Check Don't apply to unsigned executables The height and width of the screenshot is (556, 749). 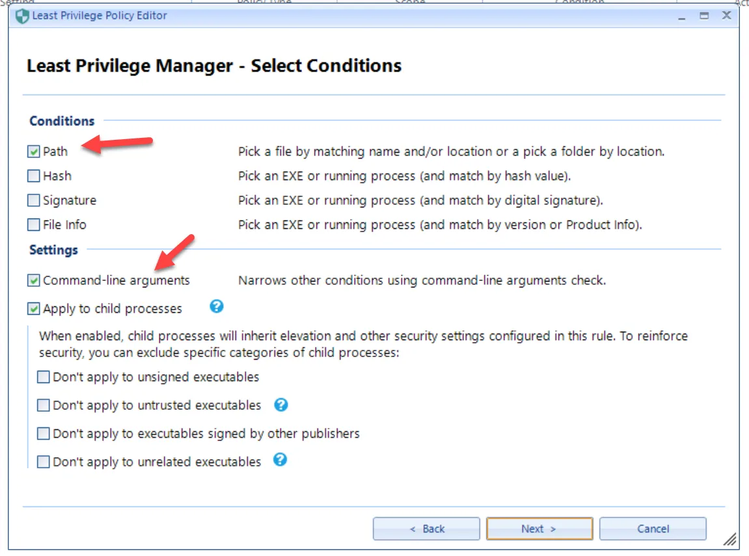pos(44,377)
